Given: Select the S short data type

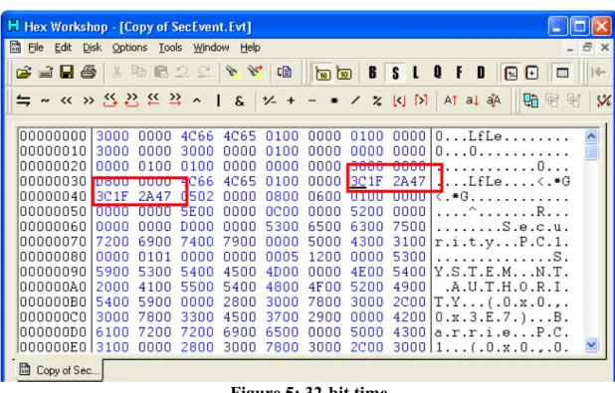Looking at the screenshot, I should coord(395,73).
